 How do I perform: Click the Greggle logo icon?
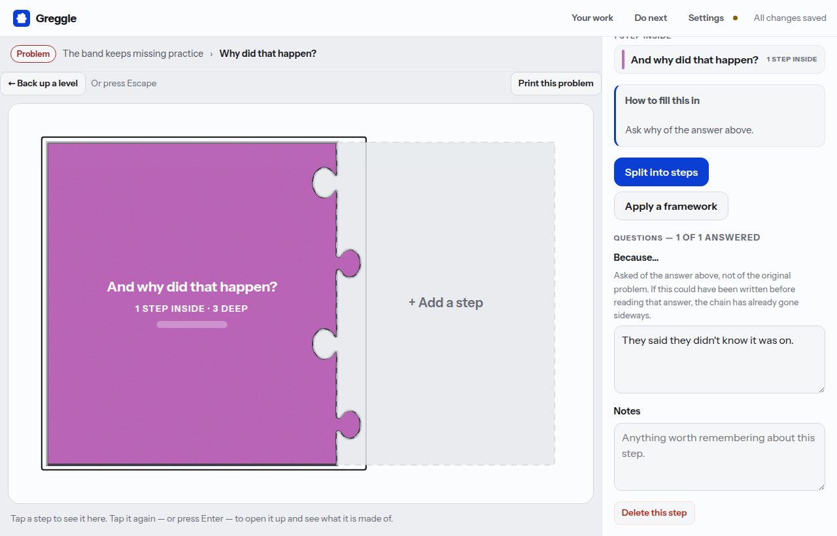pos(22,18)
